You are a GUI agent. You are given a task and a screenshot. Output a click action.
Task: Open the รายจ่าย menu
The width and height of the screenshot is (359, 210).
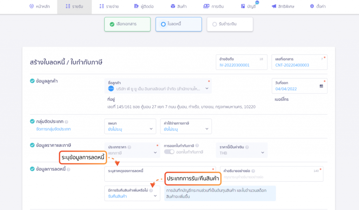tap(109, 6)
